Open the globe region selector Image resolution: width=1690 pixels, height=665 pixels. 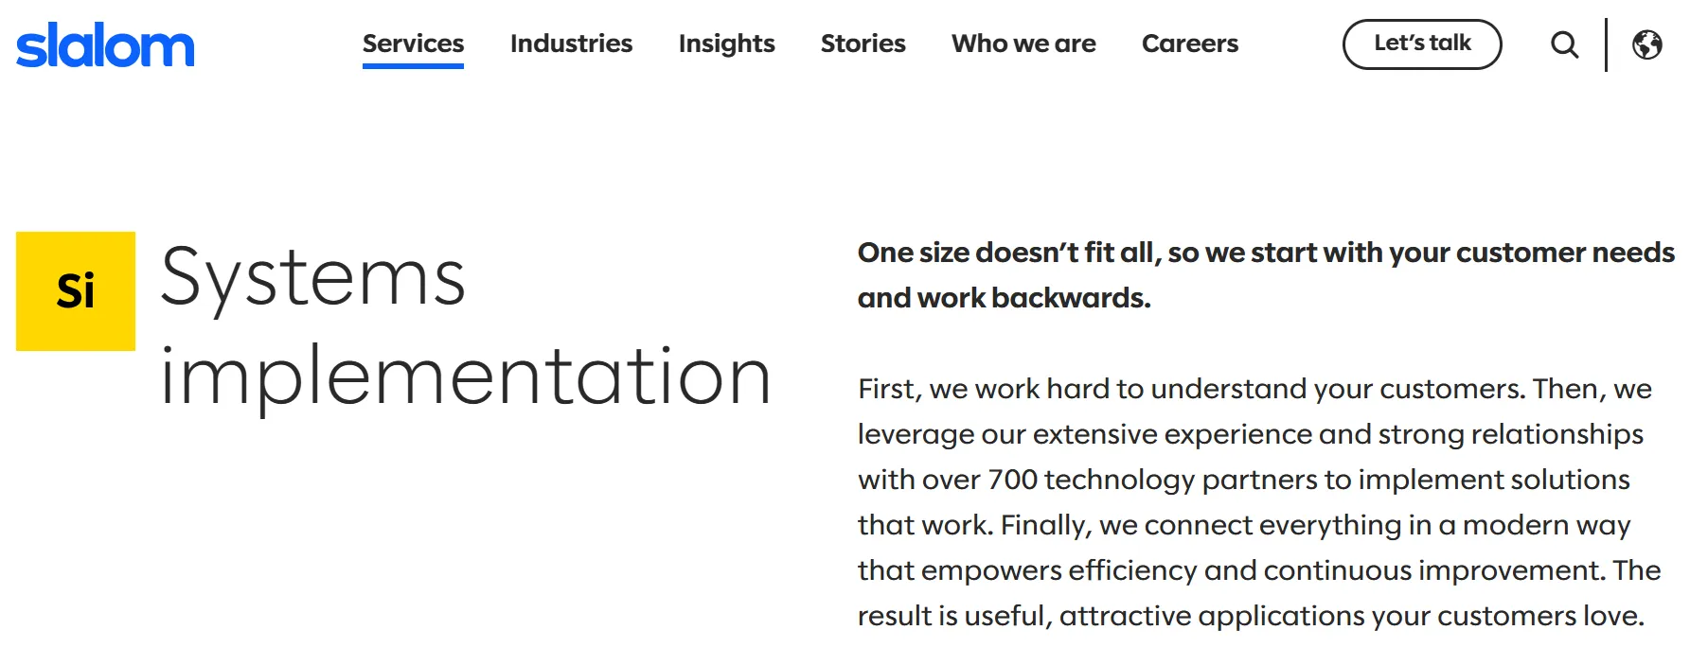[1646, 44]
